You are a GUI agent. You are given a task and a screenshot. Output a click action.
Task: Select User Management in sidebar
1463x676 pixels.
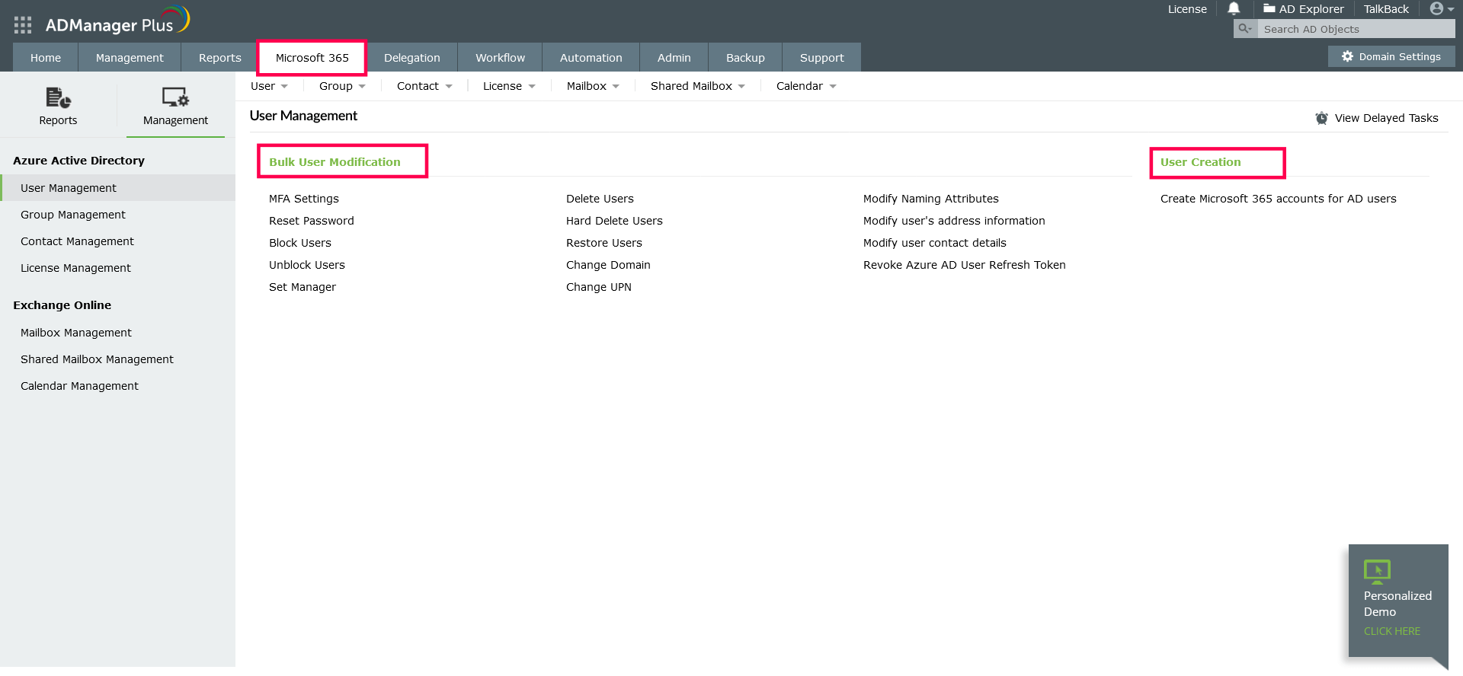coord(118,188)
